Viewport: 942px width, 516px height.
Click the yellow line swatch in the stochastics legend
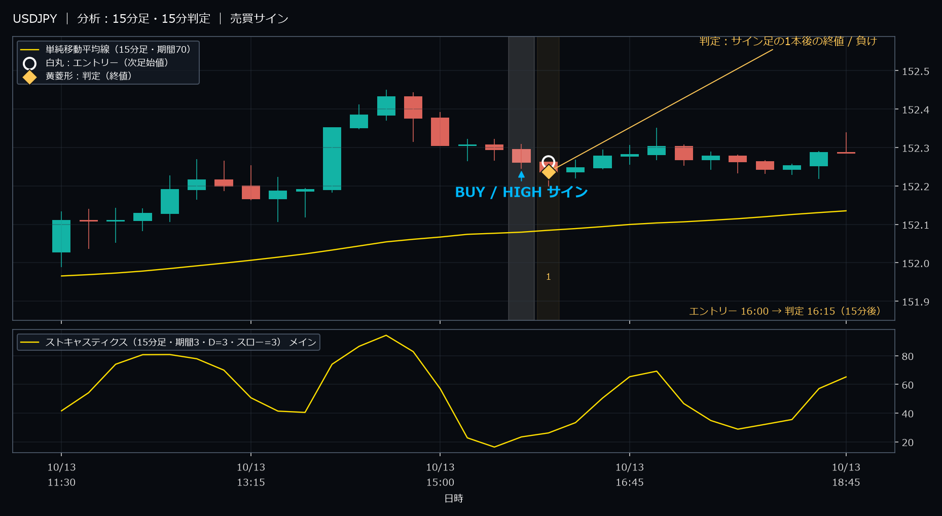tap(30, 342)
